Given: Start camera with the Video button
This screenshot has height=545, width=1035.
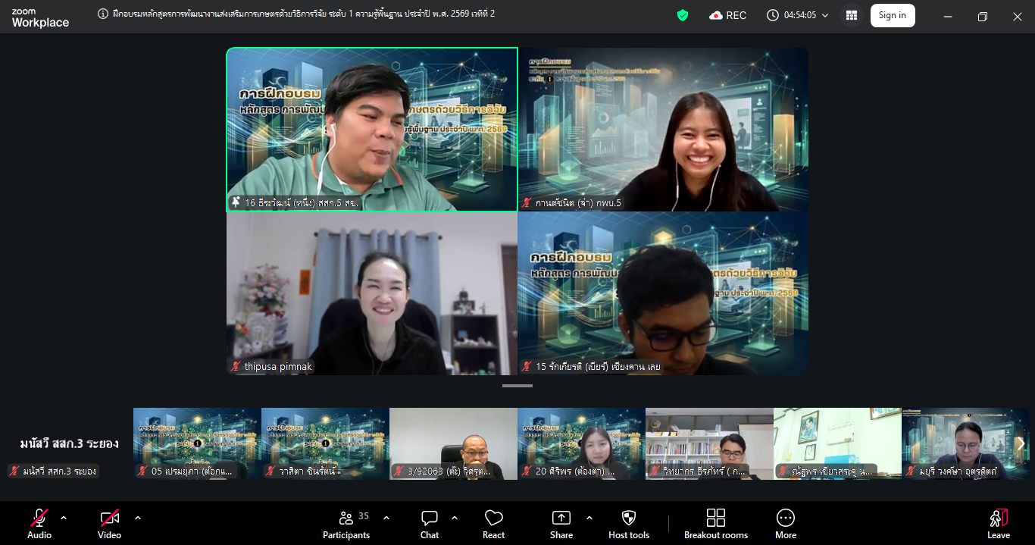Looking at the screenshot, I should [109, 523].
